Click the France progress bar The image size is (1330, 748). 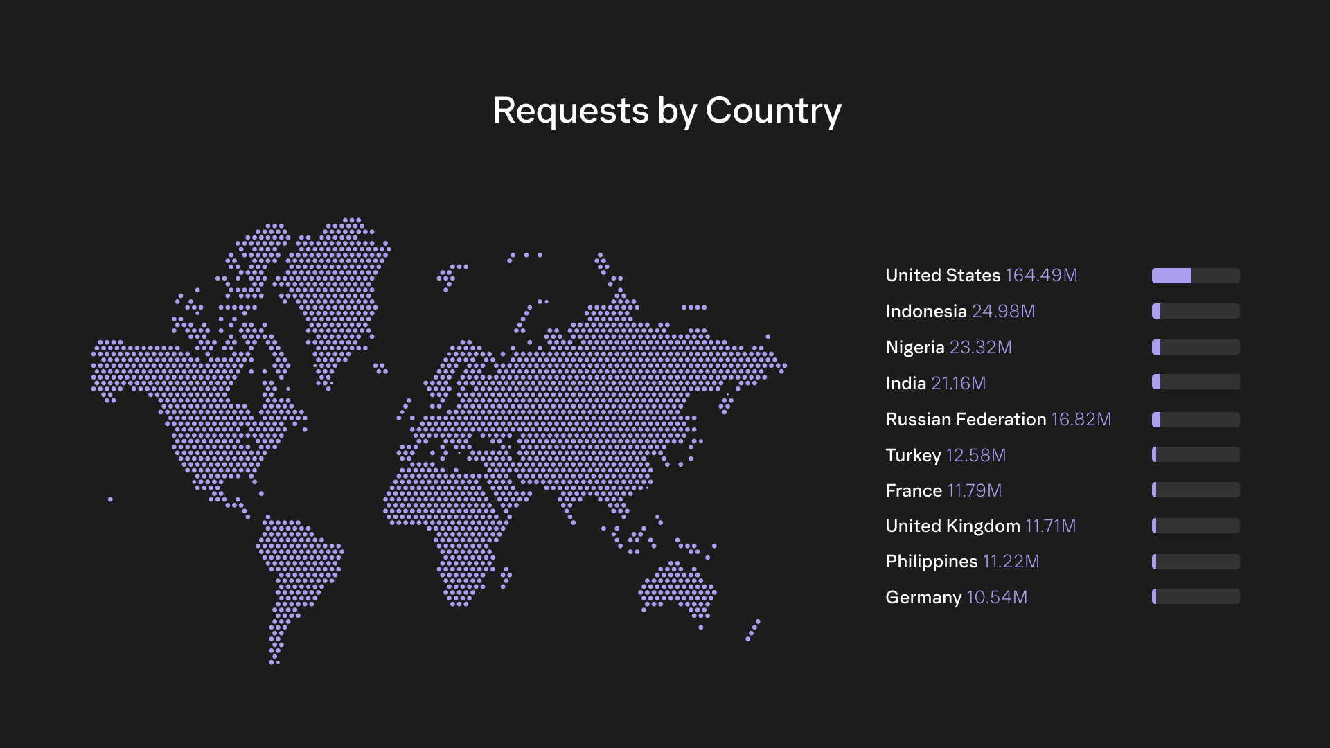pos(1196,490)
